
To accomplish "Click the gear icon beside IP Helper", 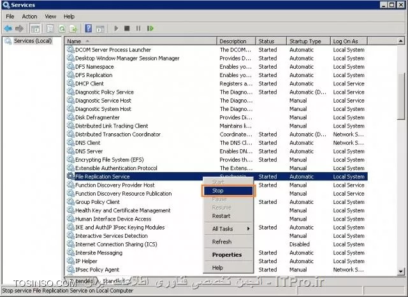I will click(70, 261).
